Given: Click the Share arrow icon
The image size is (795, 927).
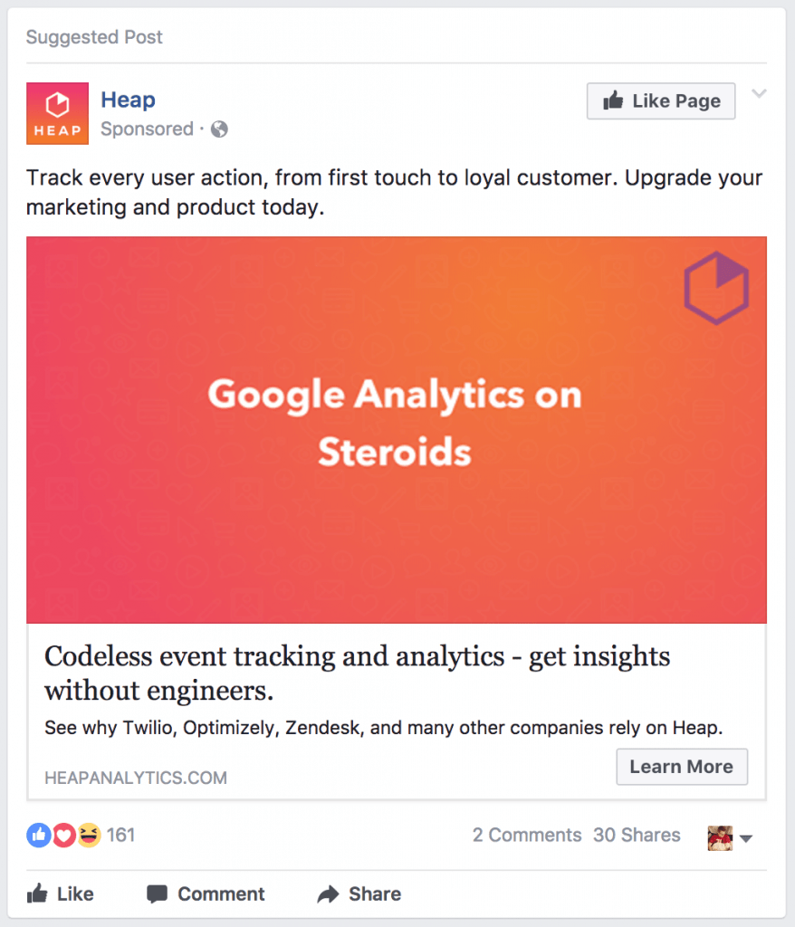Looking at the screenshot, I should tap(328, 894).
